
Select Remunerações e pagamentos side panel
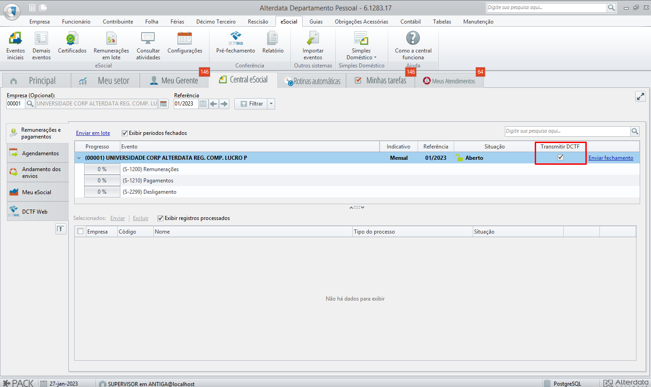pyautogui.click(x=38, y=133)
